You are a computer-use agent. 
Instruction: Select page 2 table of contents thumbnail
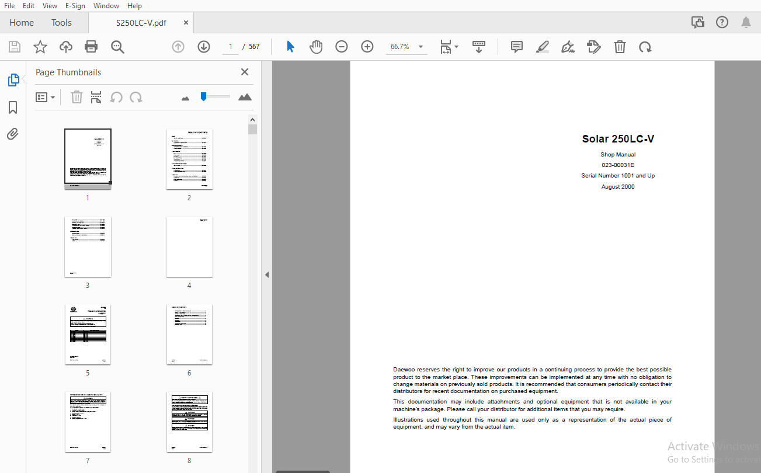click(189, 159)
